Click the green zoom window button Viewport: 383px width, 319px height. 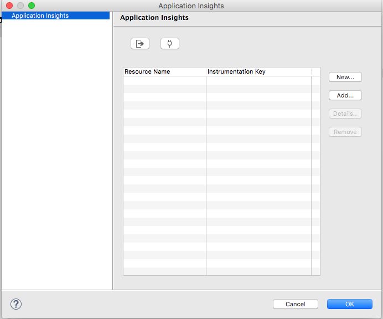[32, 6]
